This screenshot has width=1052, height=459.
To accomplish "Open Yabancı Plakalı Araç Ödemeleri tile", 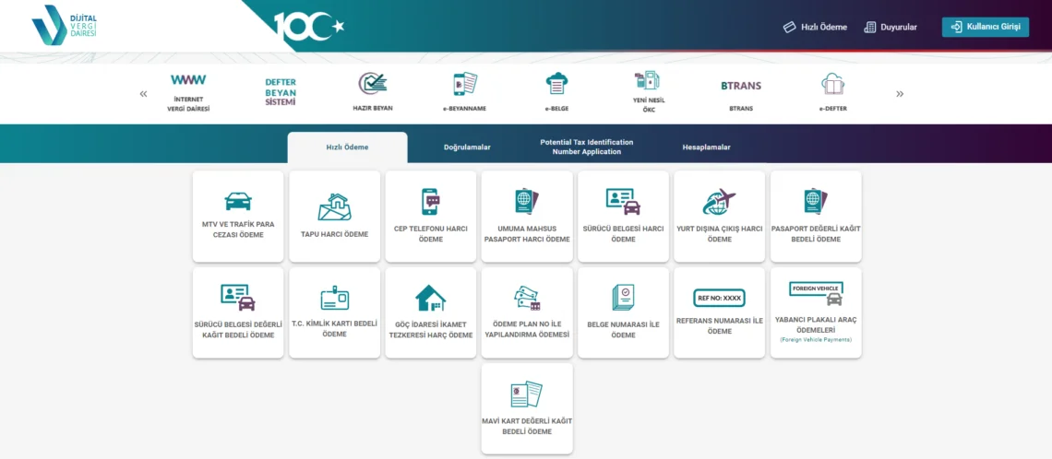I will (x=816, y=312).
